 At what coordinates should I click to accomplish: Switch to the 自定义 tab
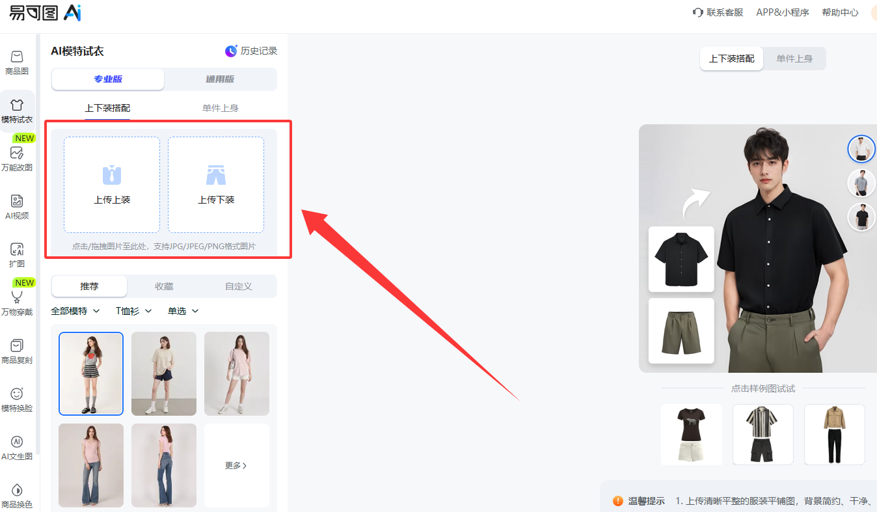click(239, 286)
